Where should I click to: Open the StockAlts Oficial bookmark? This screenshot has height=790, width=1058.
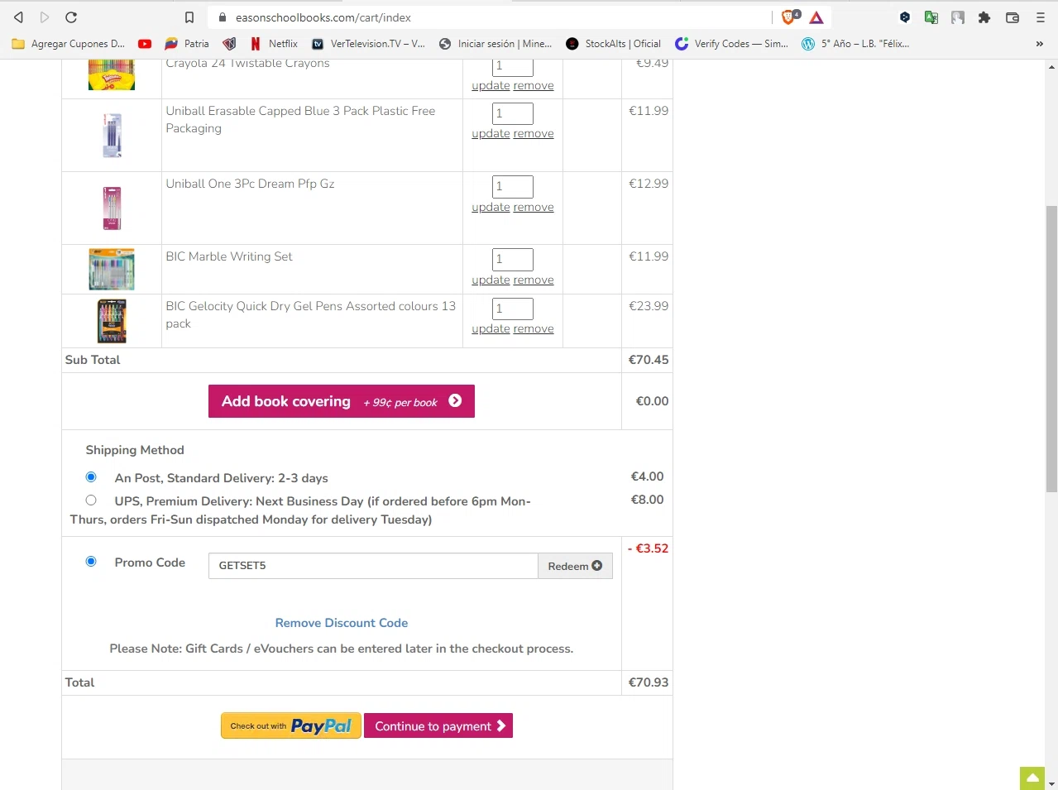(x=613, y=44)
